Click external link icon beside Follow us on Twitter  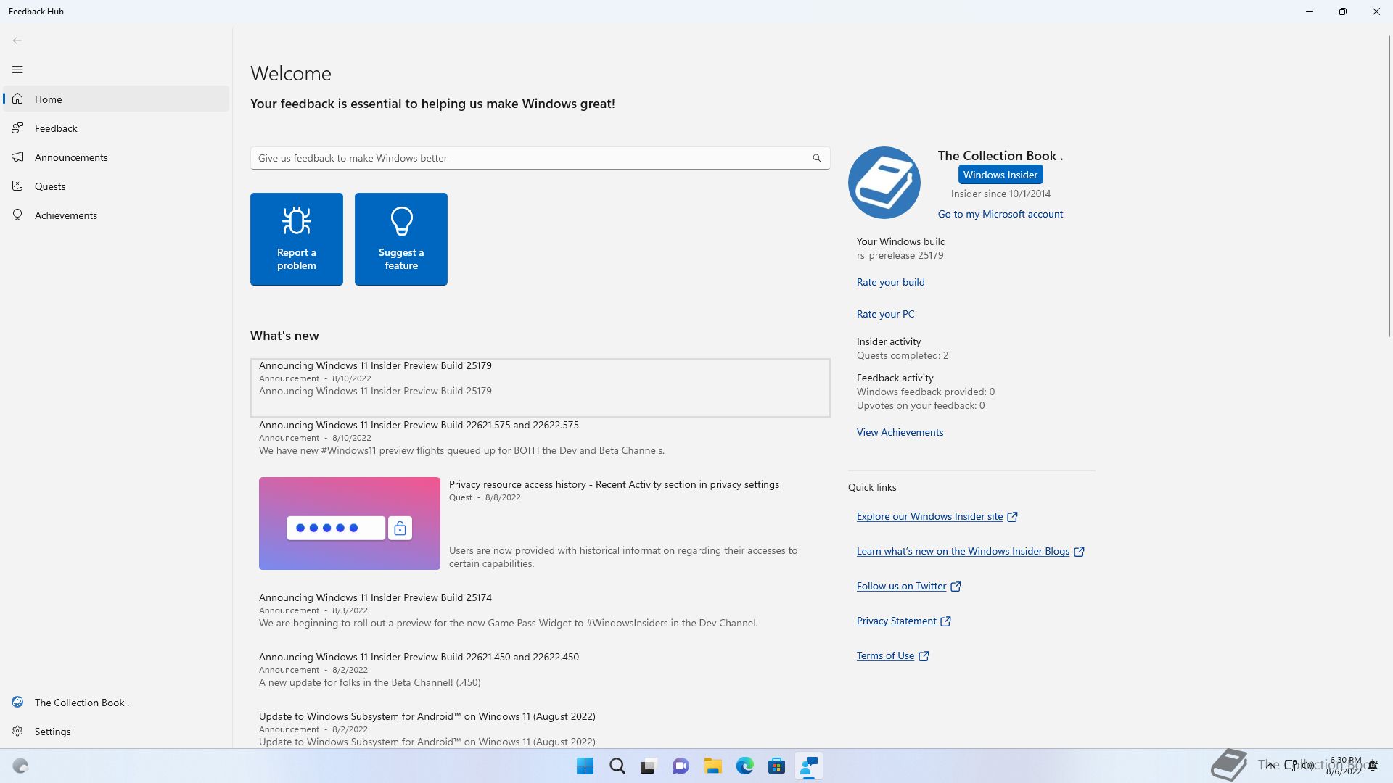[x=956, y=587]
